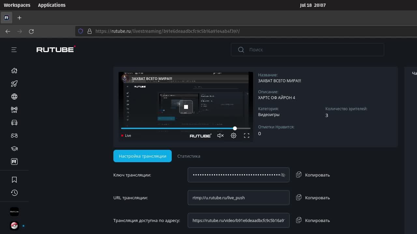Open the Applications menu
The width and height of the screenshot is (417, 234).
tap(52, 5)
